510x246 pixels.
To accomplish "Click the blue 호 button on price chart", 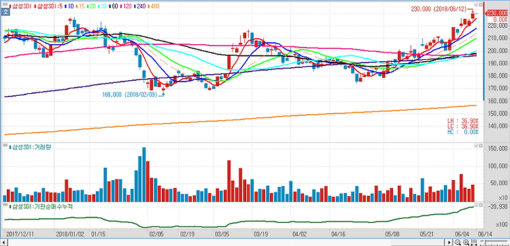I will pos(5,12).
